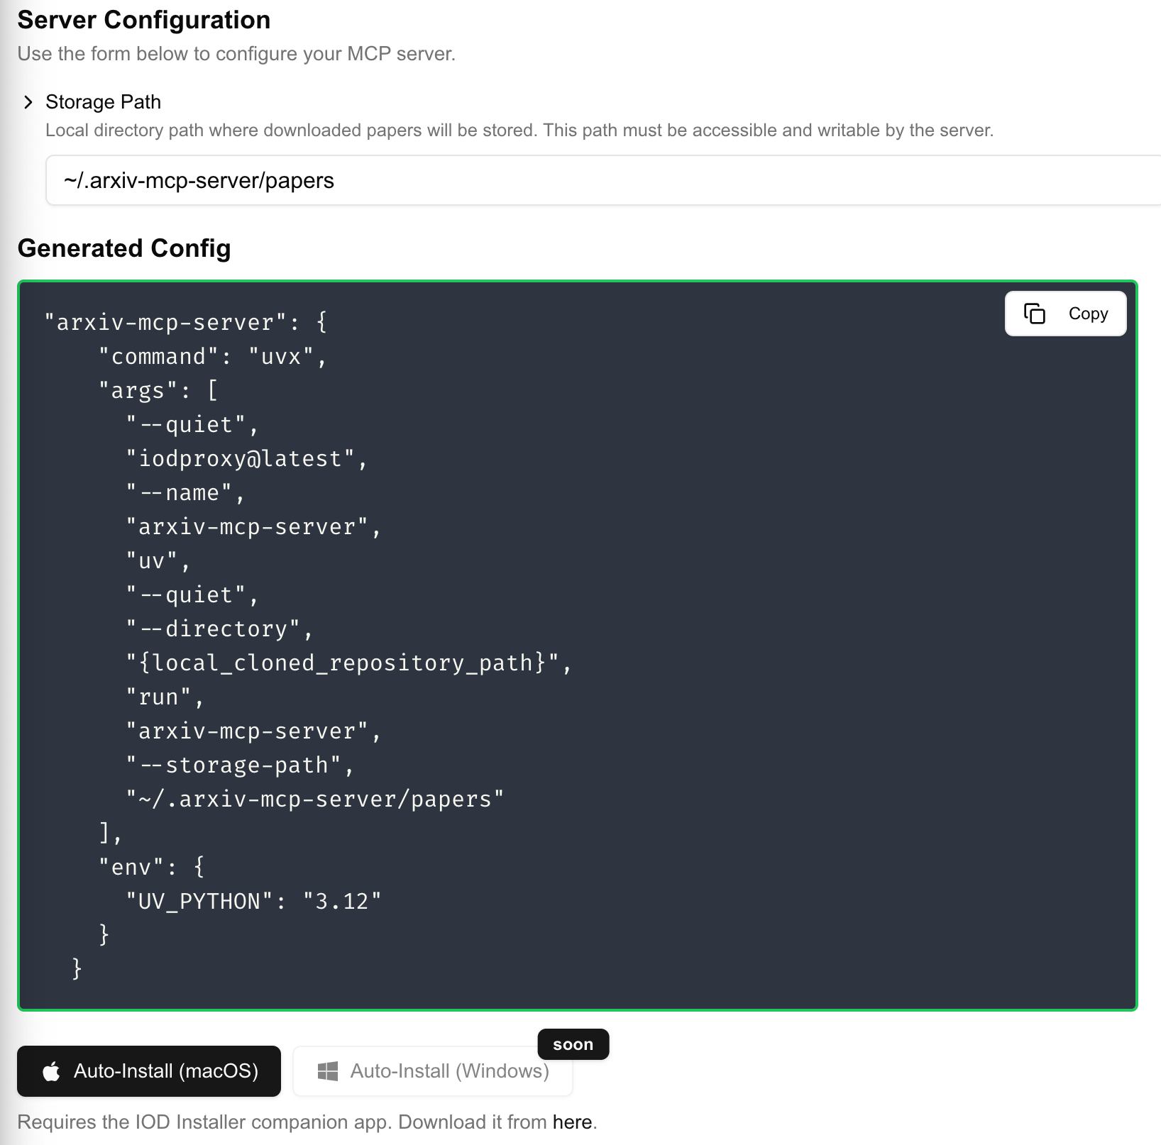Open the IOD Installer download via the here link

tap(572, 1122)
